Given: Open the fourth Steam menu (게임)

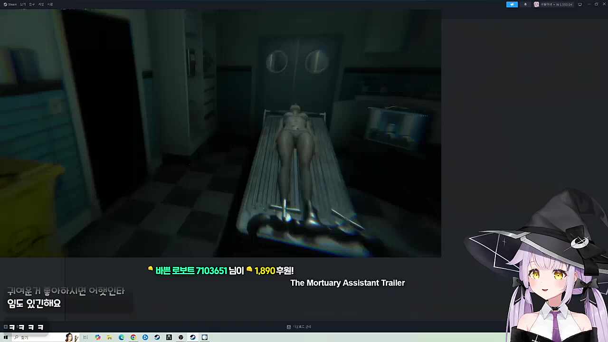Looking at the screenshot, I should [x=41, y=4].
